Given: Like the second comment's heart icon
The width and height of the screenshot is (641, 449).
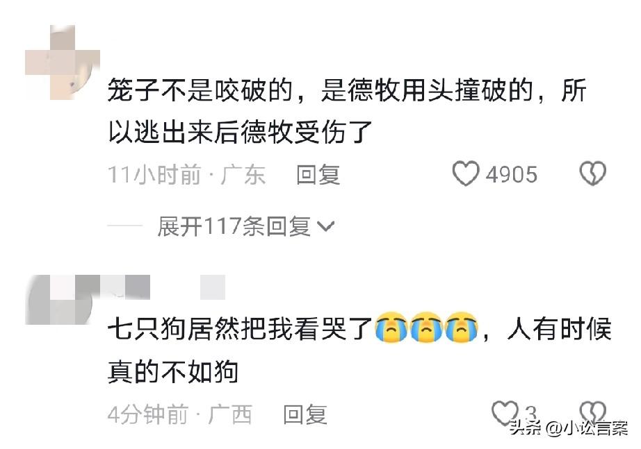Looking at the screenshot, I should (x=505, y=413).
